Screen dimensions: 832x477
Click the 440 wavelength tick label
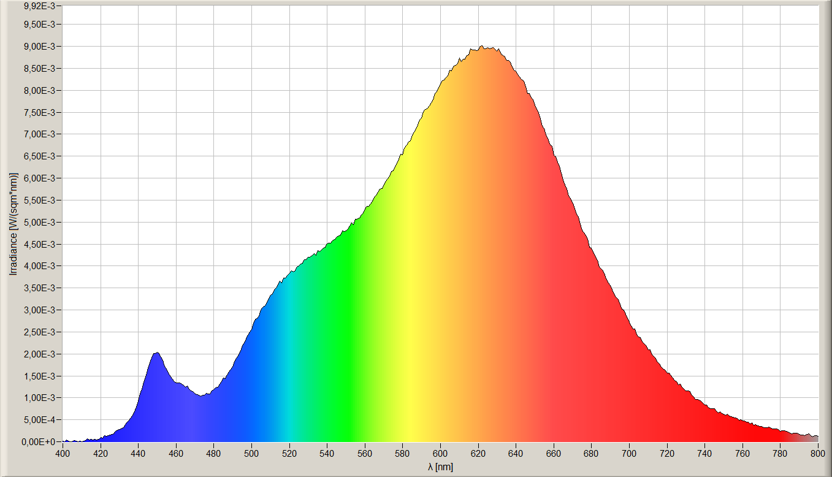coord(138,454)
